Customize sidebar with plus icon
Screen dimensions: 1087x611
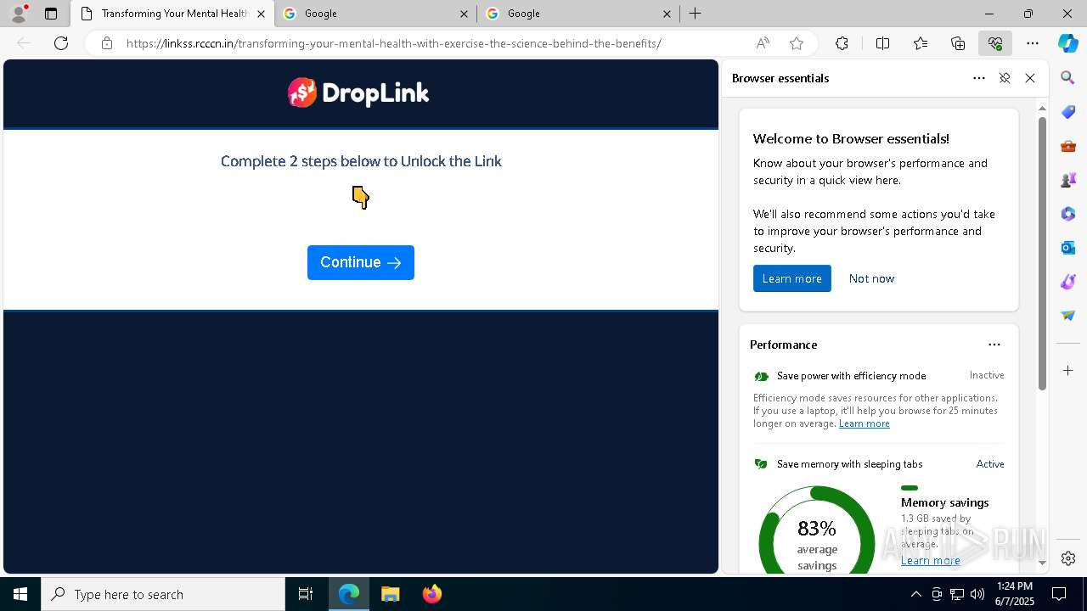coord(1068,371)
